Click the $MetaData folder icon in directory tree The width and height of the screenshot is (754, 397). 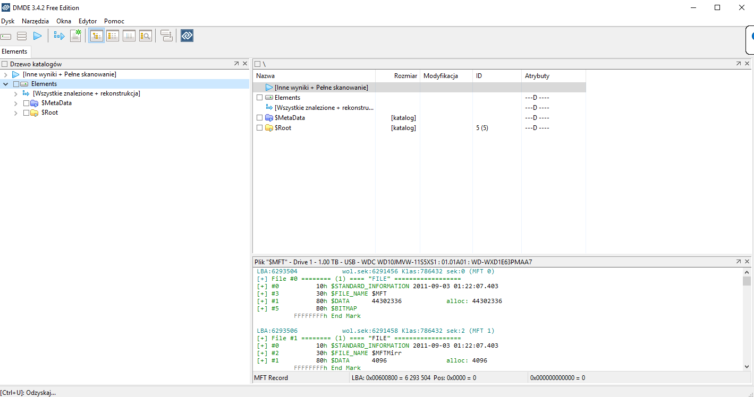pos(35,103)
